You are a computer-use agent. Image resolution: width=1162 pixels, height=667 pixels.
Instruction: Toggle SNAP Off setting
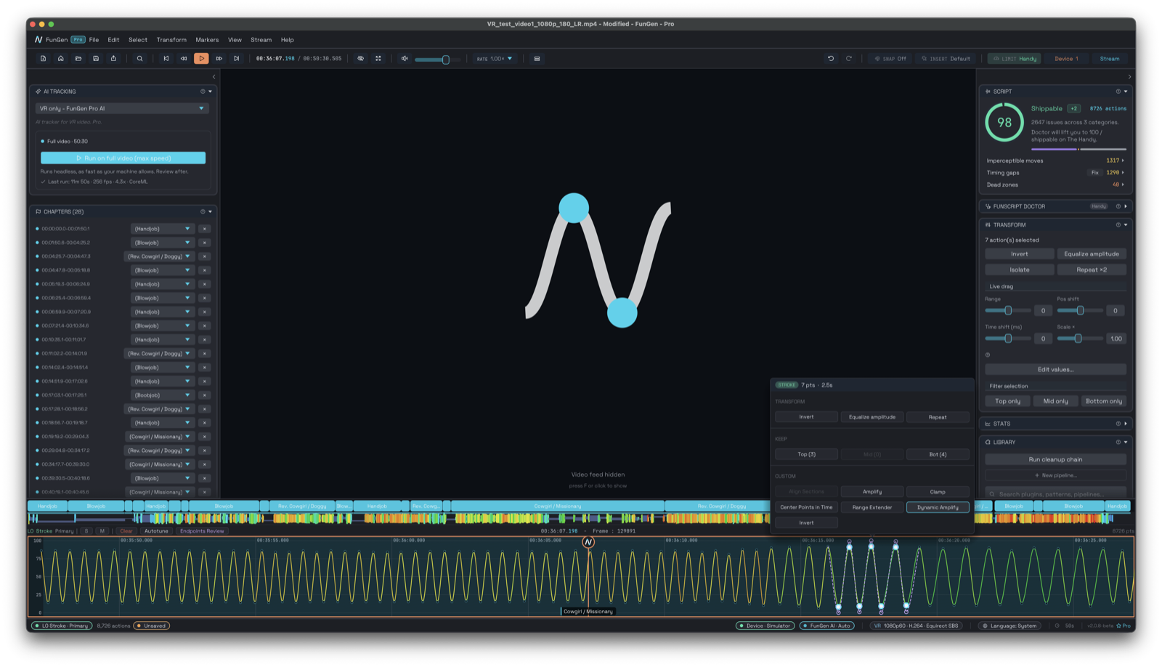[890, 59]
